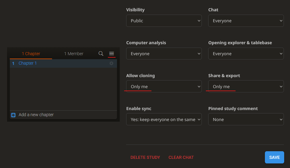Open the Pinned study comment dropdown
290x168 pixels.
tap(245, 120)
